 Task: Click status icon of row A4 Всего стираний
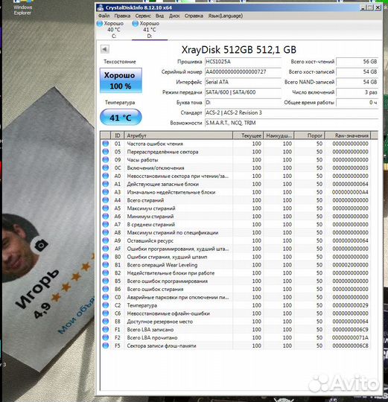click(x=106, y=200)
